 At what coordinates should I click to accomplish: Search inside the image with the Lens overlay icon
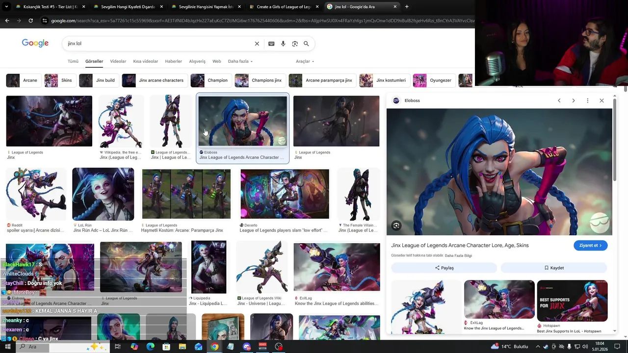(x=396, y=226)
